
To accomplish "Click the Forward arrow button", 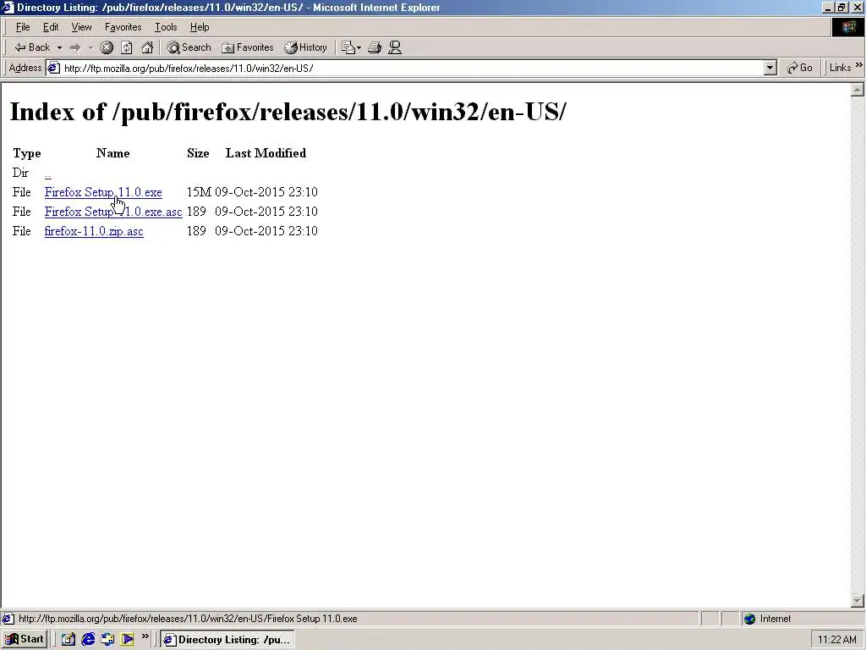I will point(75,47).
